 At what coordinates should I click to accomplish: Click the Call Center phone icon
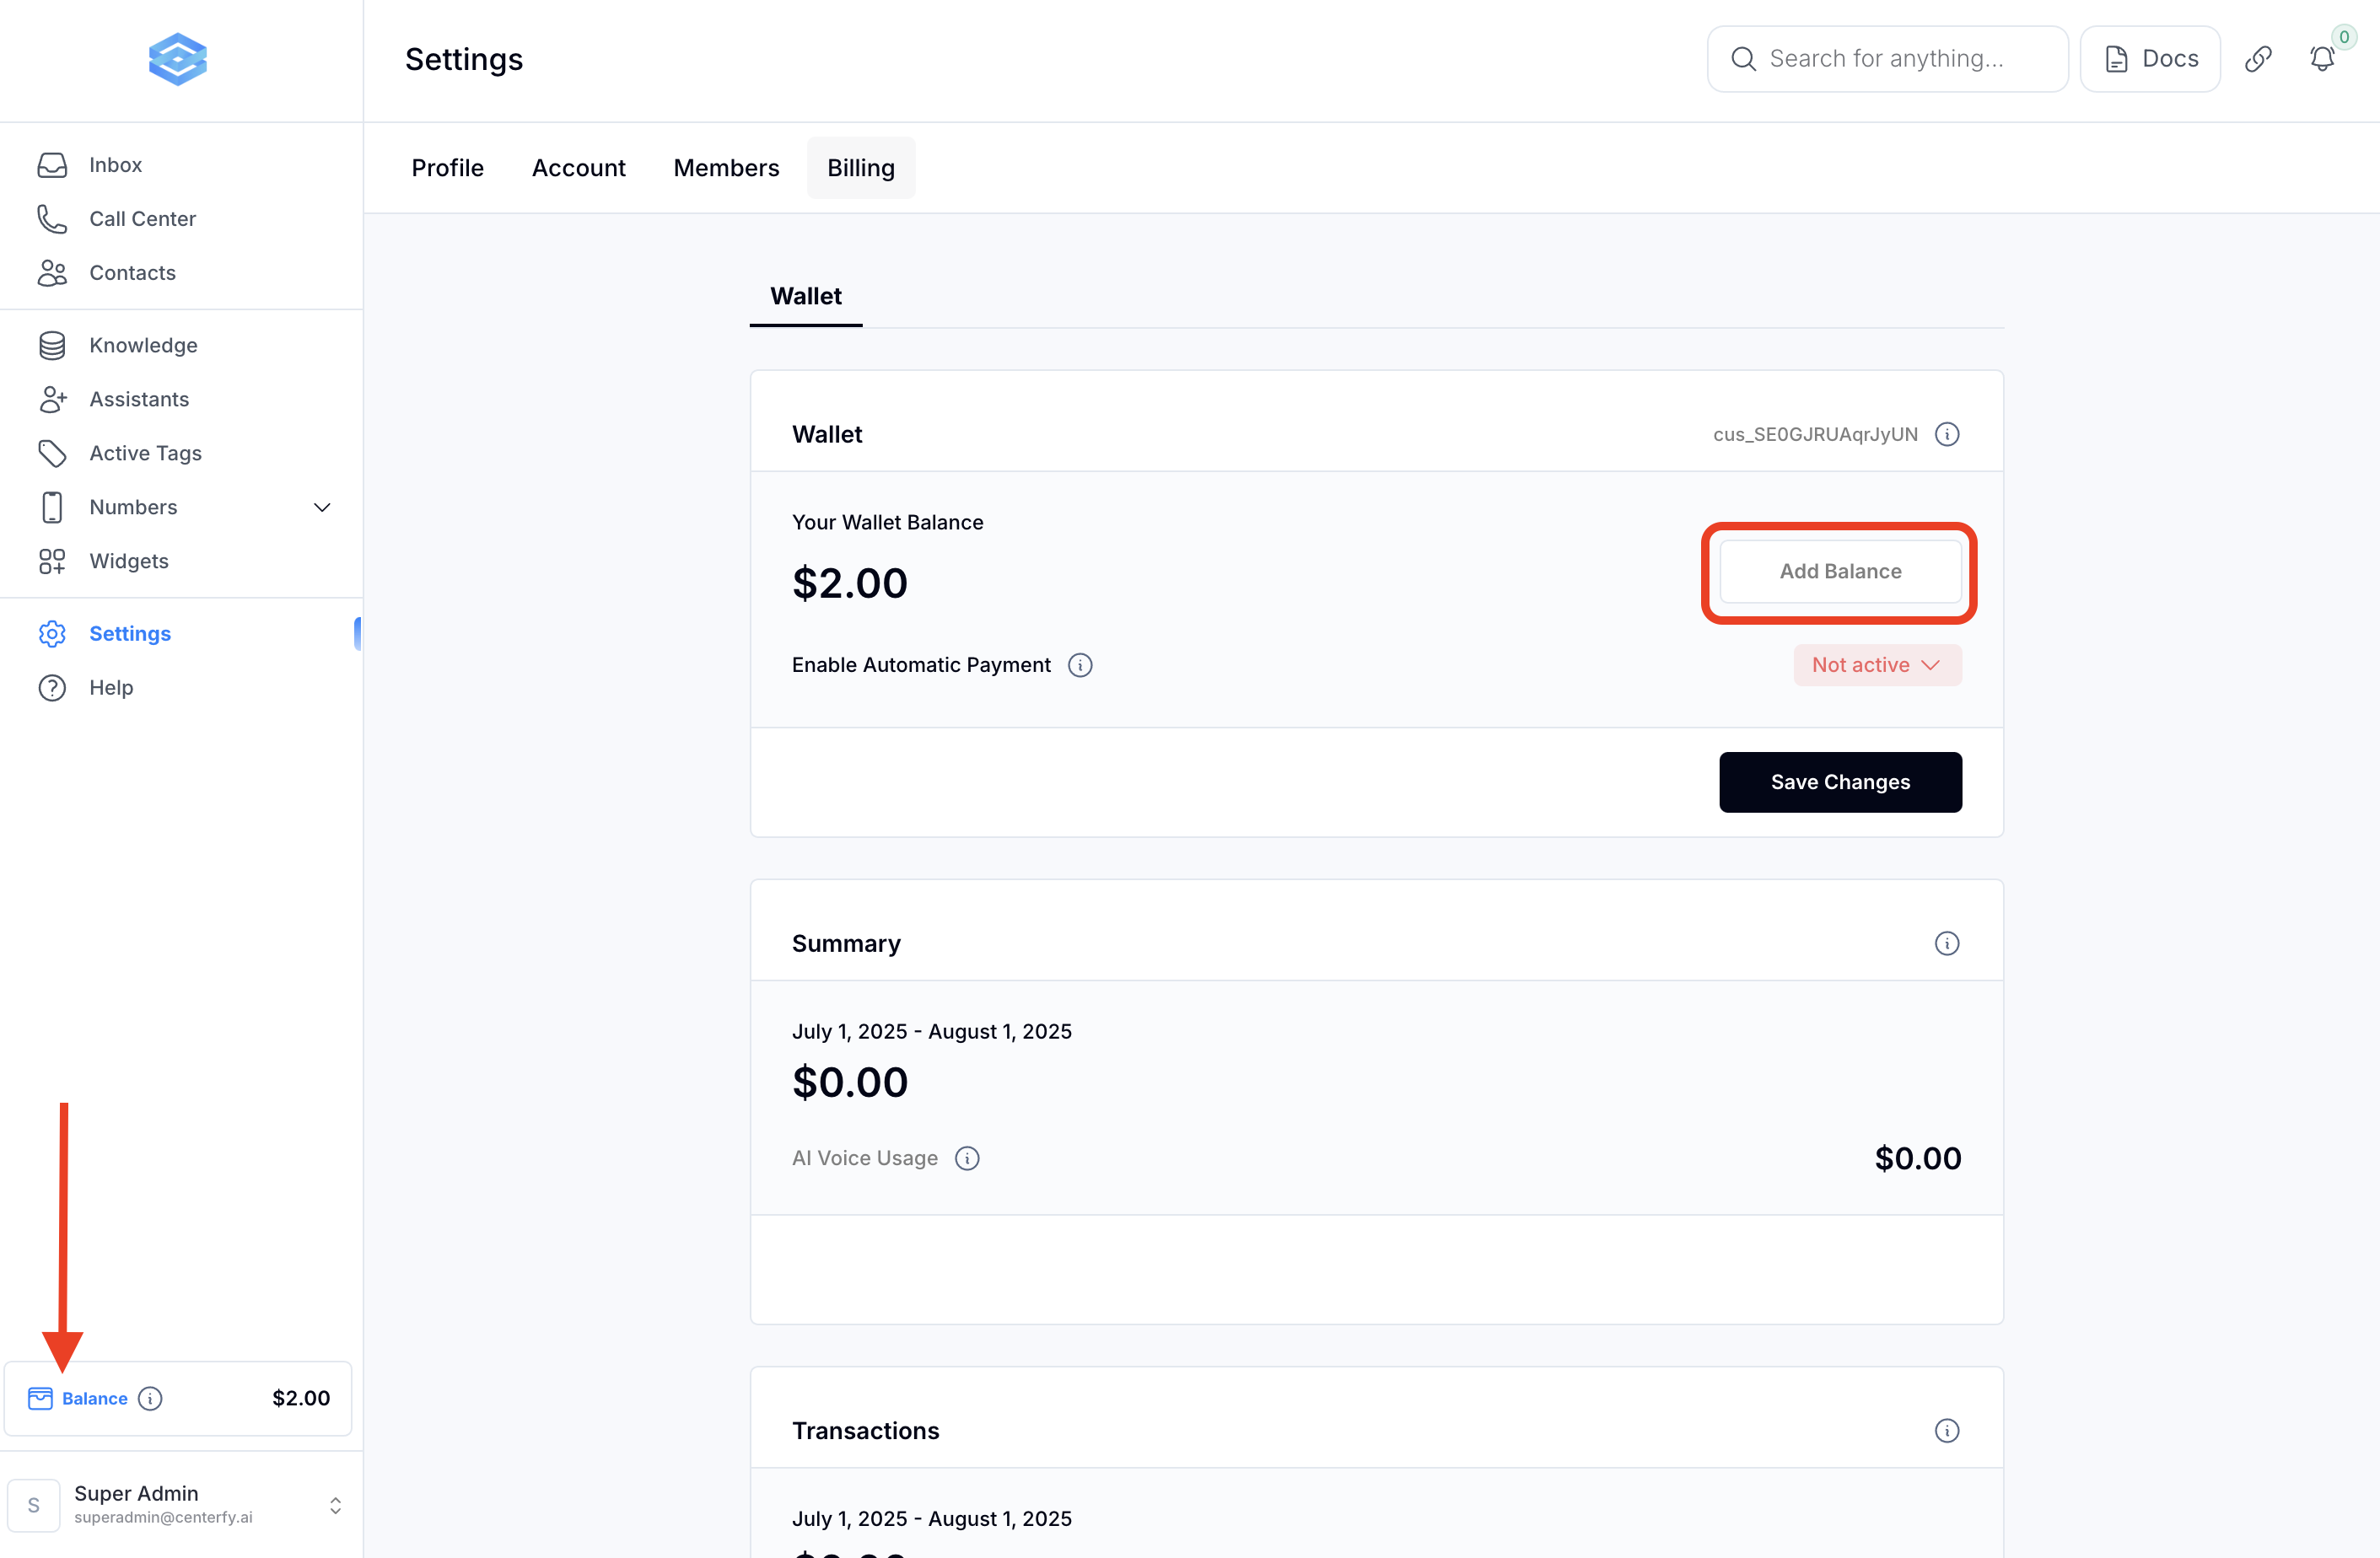pos(52,219)
